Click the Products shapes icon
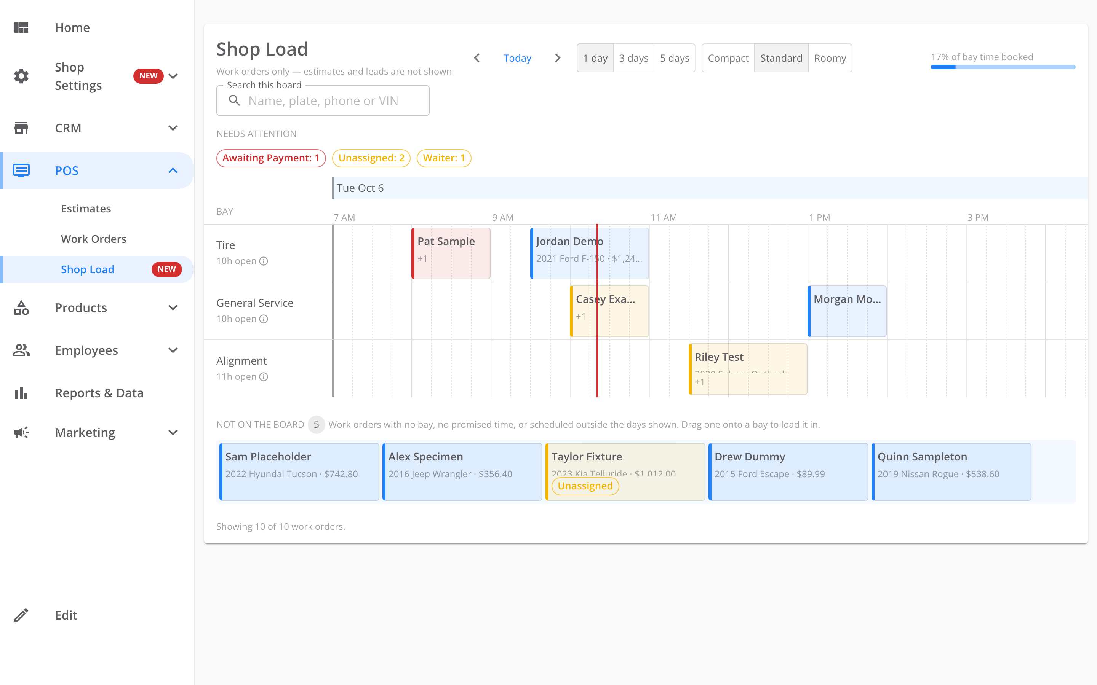The height and width of the screenshot is (685, 1097). point(21,307)
